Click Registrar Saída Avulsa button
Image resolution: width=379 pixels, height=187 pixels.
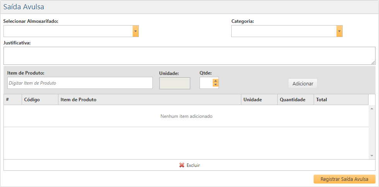(x=345, y=179)
